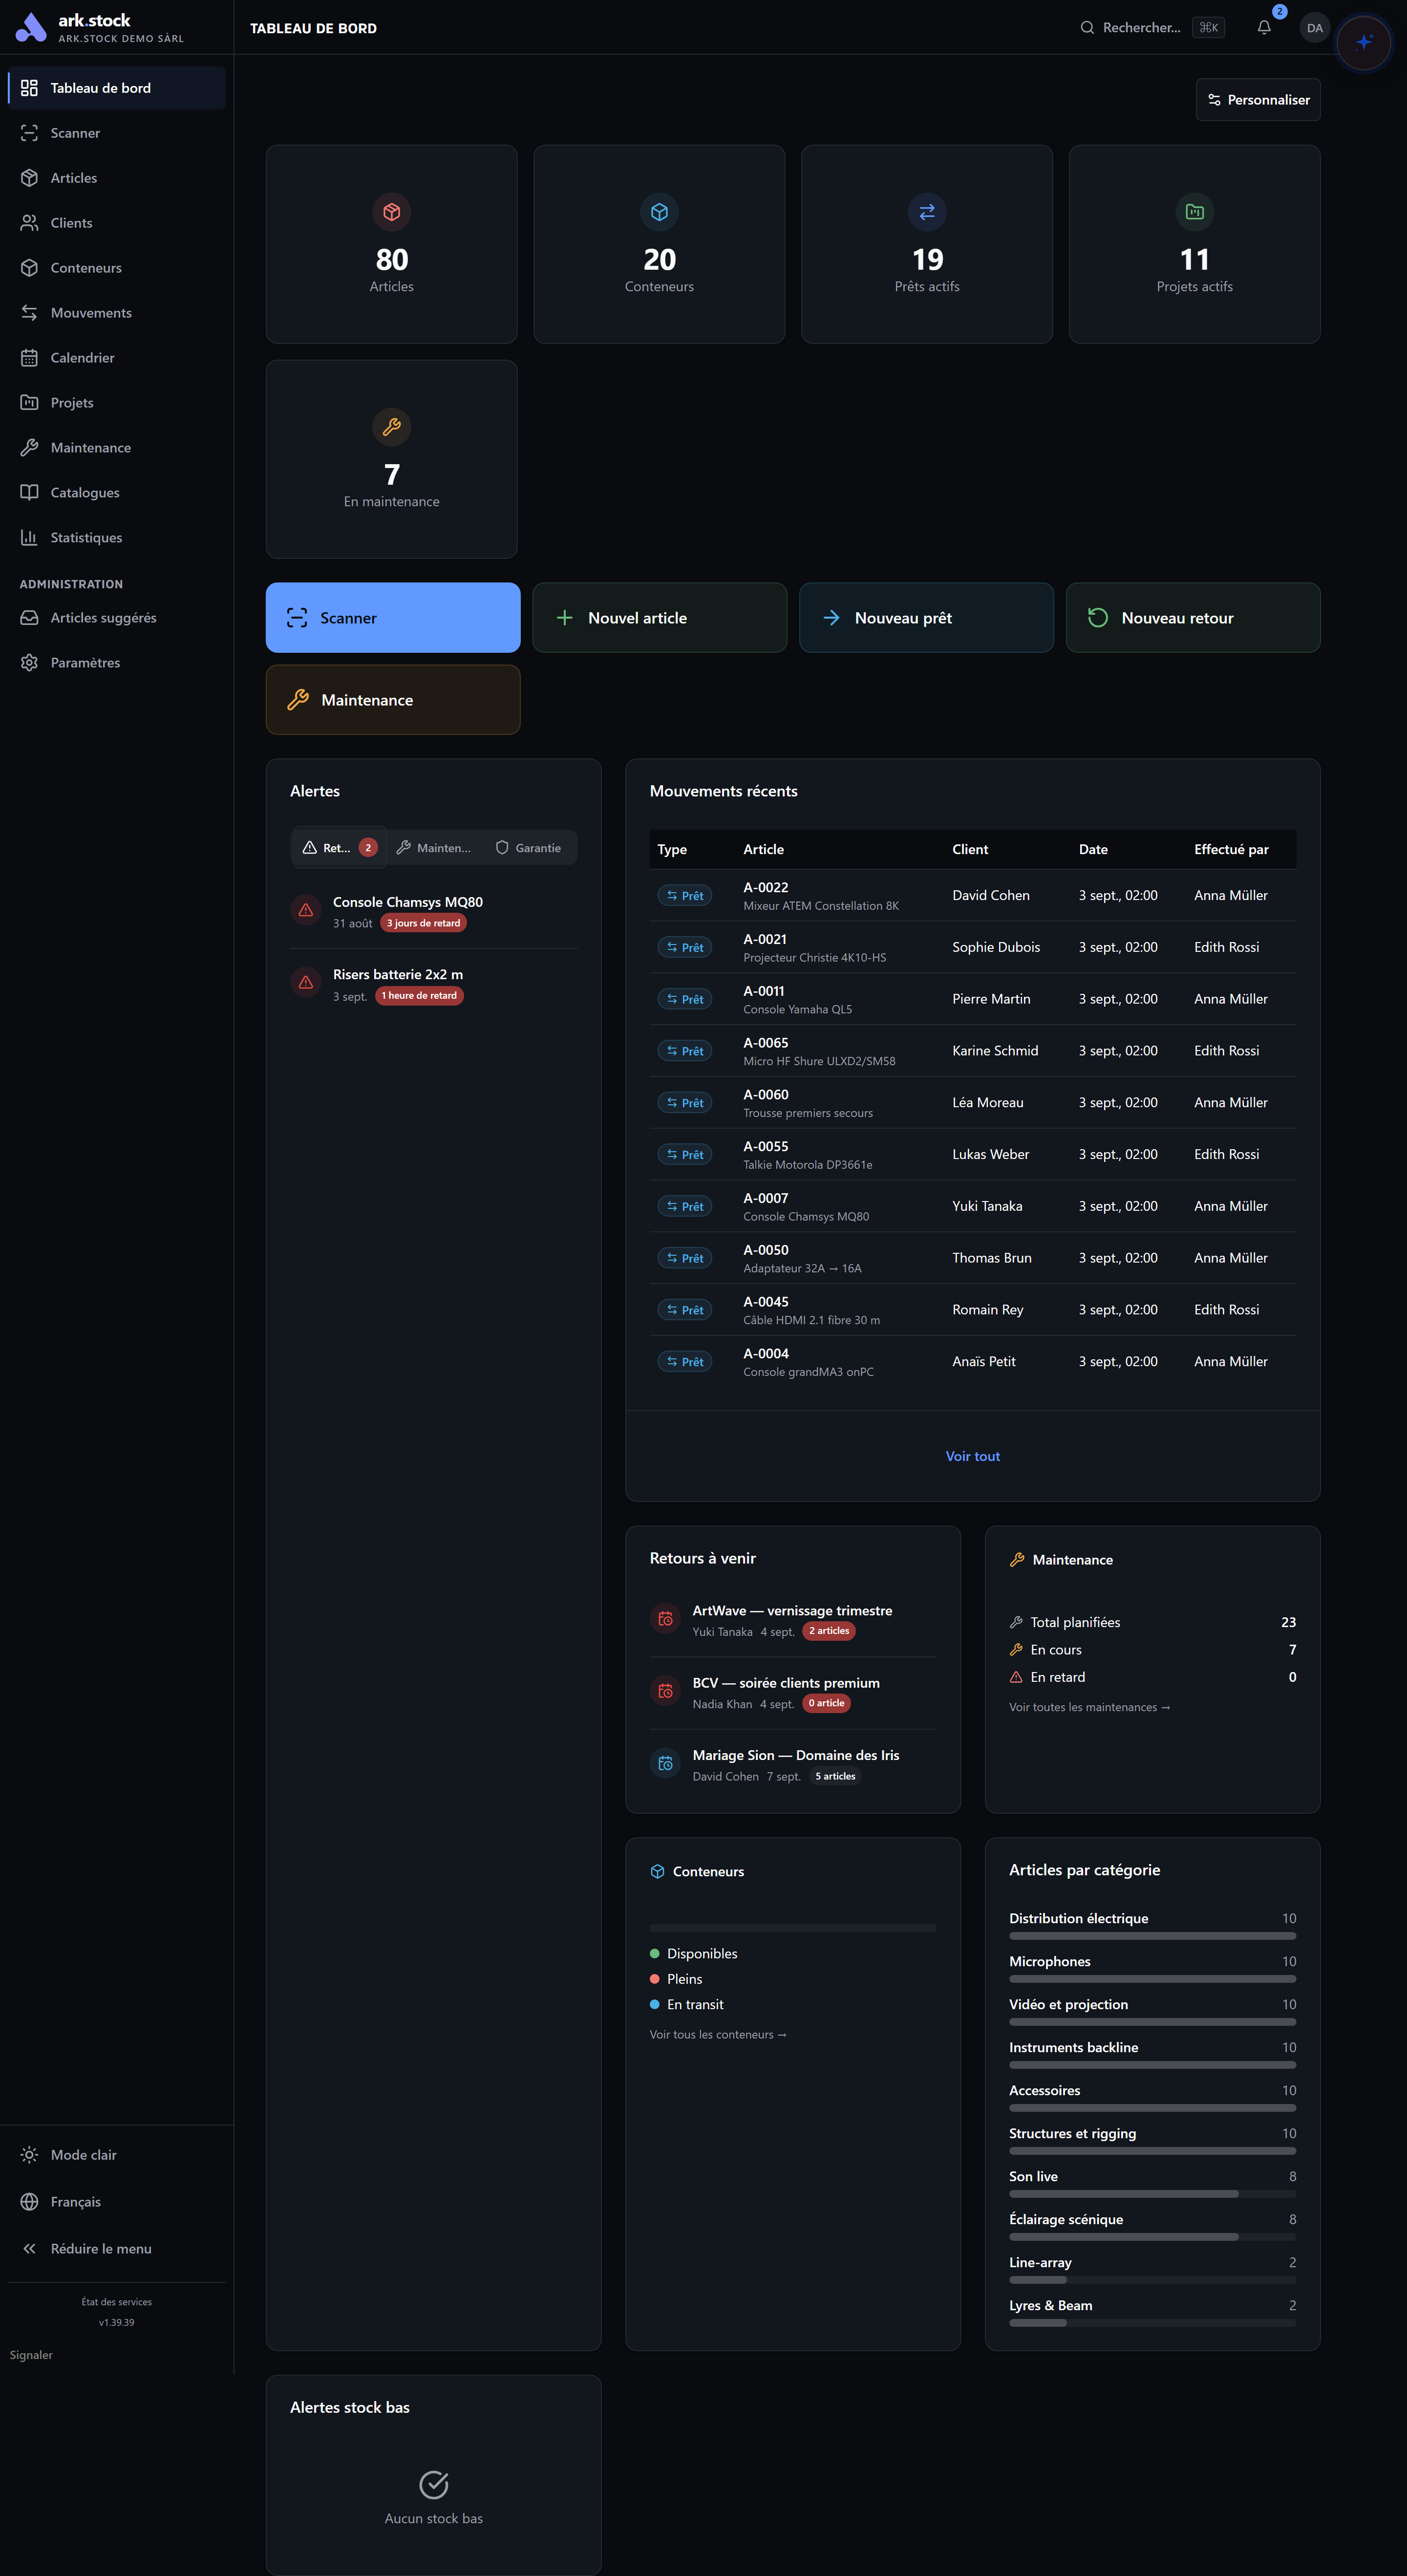
Task: Click the Nouveau prêt button
Action: (x=926, y=618)
